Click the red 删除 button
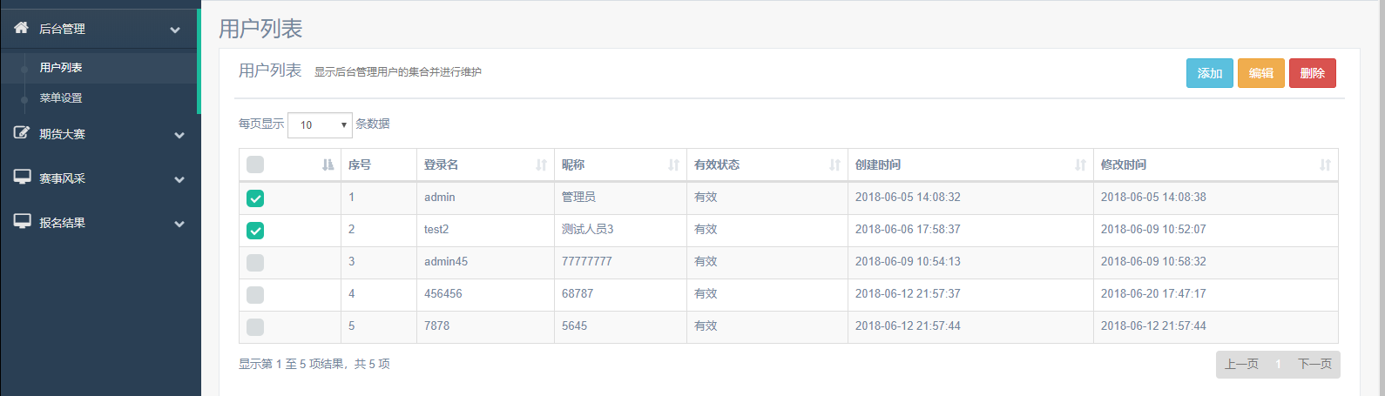This screenshot has height=396, width=1385. pyautogui.click(x=1313, y=73)
